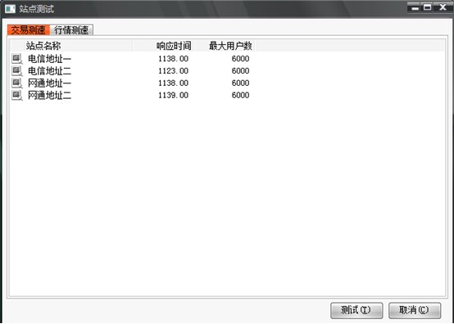Click the 站点测试 title bar app icon
Screen dimensions: 454x324
pyautogui.click(x=10, y=9)
